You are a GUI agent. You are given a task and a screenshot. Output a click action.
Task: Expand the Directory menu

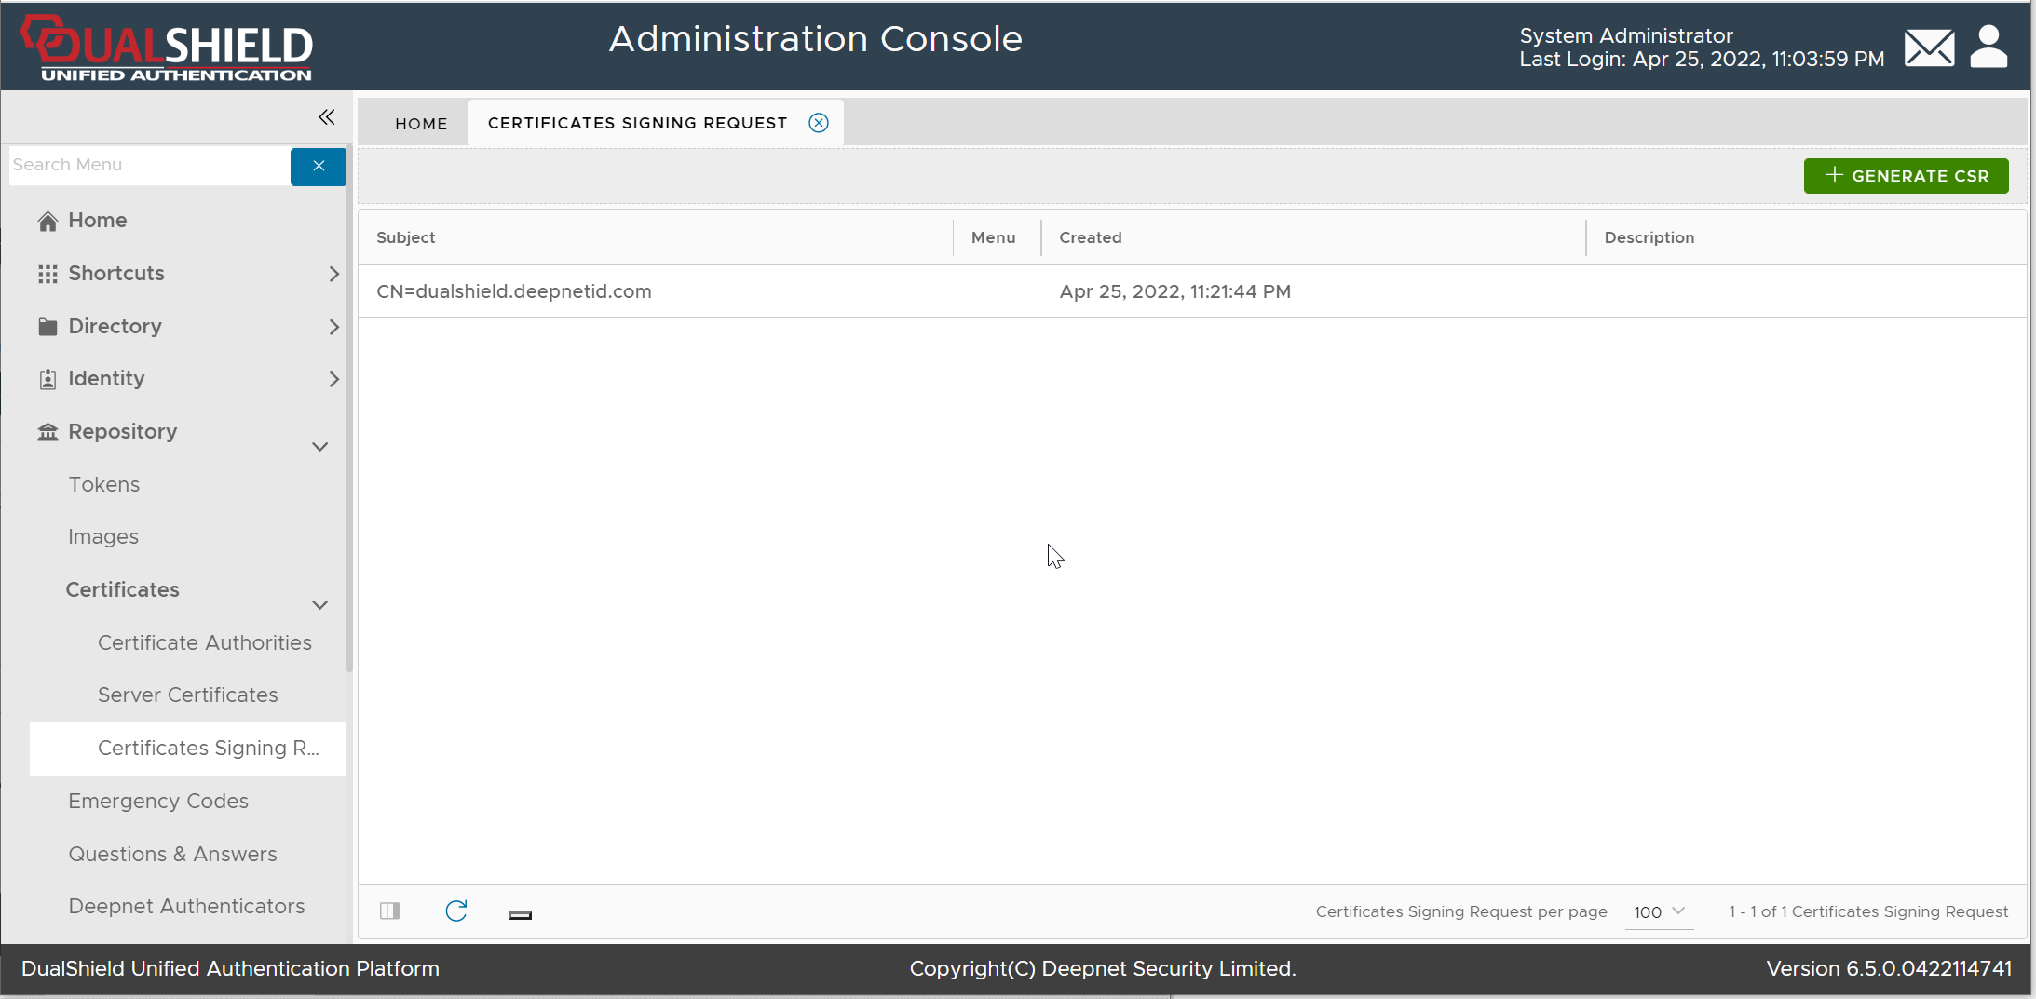tap(333, 327)
